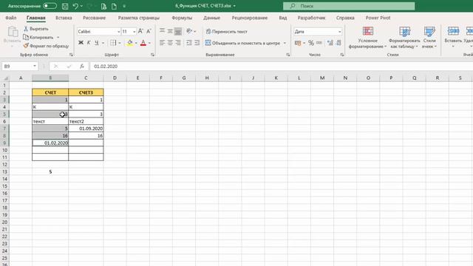The width and height of the screenshot is (473, 266).
Task: Open the Вид tab
Action: (283, 18)
